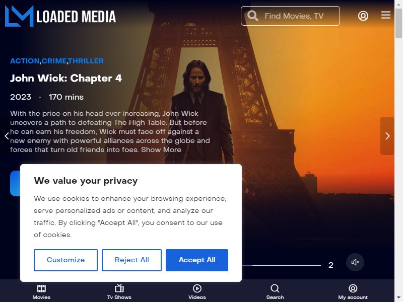Open Videos in the bottom navigation

pyautogui.click(x=197, y=292)
